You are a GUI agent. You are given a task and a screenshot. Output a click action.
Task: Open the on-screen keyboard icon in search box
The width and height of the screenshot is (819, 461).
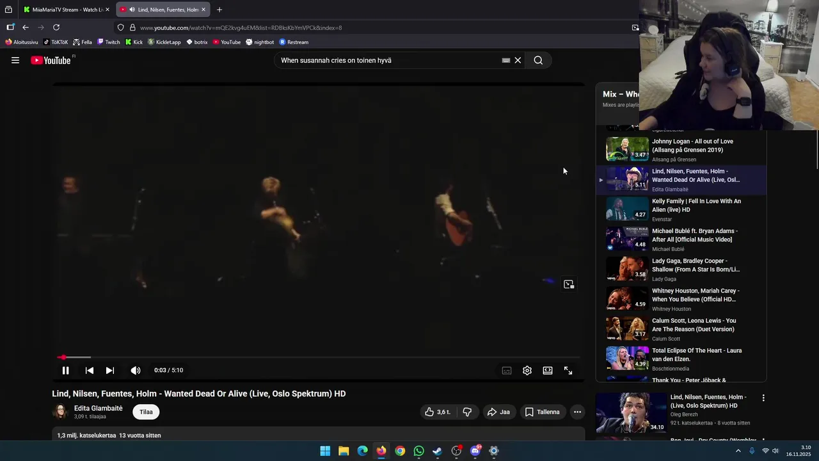click(x=505, y=60)
